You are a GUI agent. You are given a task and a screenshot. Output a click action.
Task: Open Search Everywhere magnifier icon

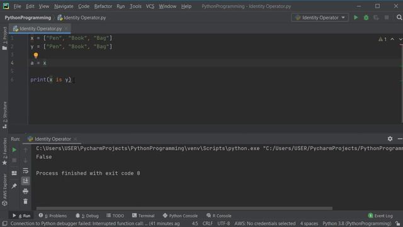(x=399, y=18)
